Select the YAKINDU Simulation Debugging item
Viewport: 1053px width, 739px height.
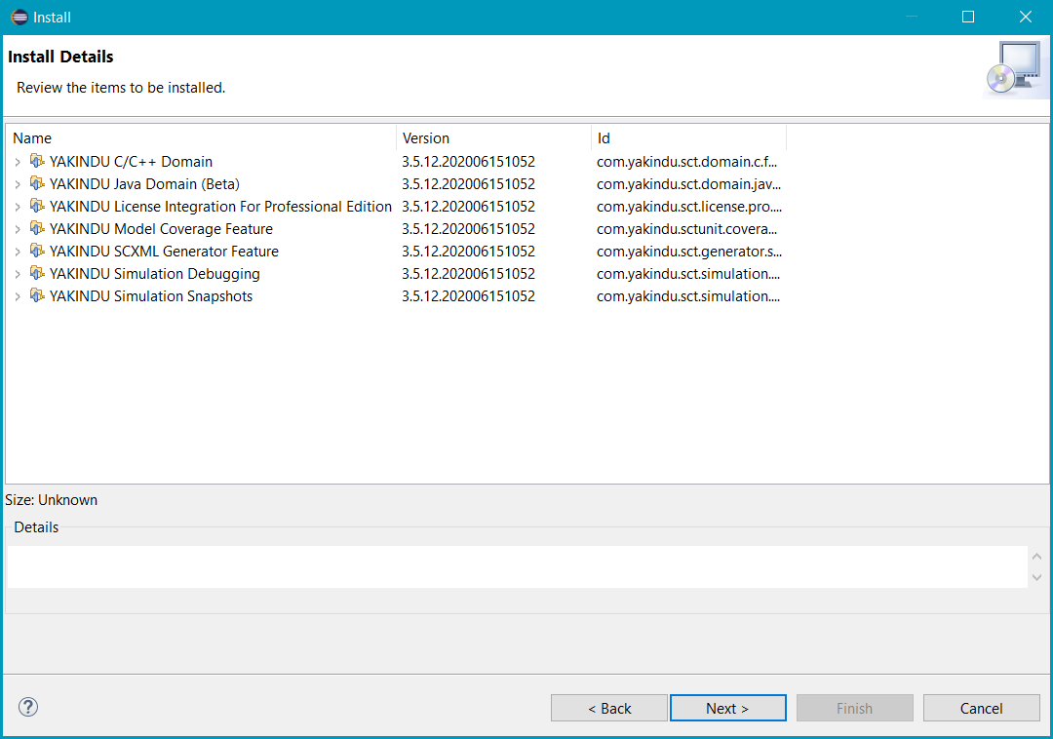[154, 274]
